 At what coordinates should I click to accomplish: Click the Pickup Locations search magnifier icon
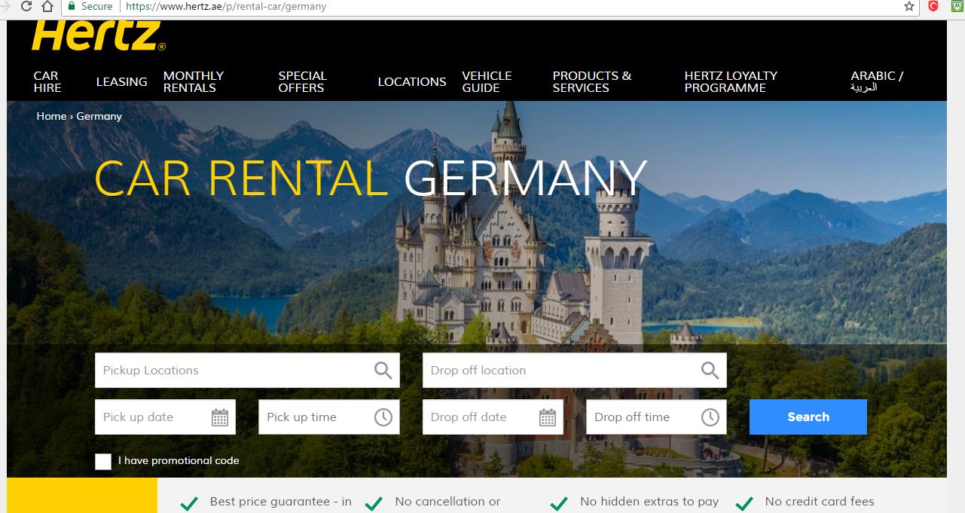pyautogui.click(x=383, y=370)
